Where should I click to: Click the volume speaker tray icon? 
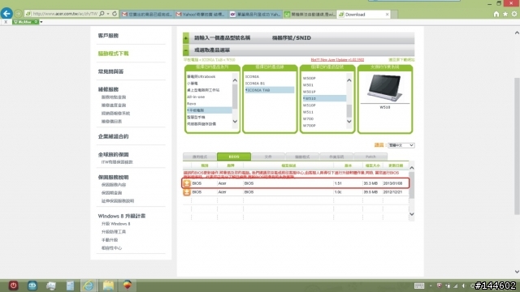464,286
